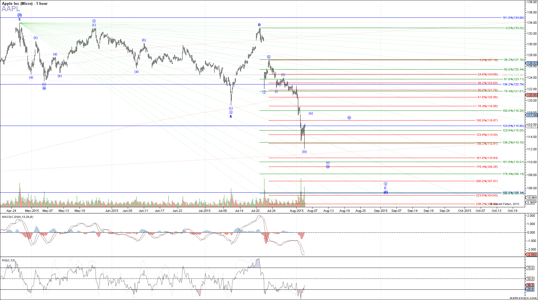Click the circled Y wave marker
The width and height of the screenshot is (538, 300).
[x=231, y=112]
